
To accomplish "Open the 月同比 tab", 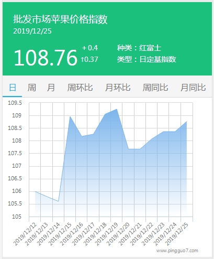I will tap(193, 88).
